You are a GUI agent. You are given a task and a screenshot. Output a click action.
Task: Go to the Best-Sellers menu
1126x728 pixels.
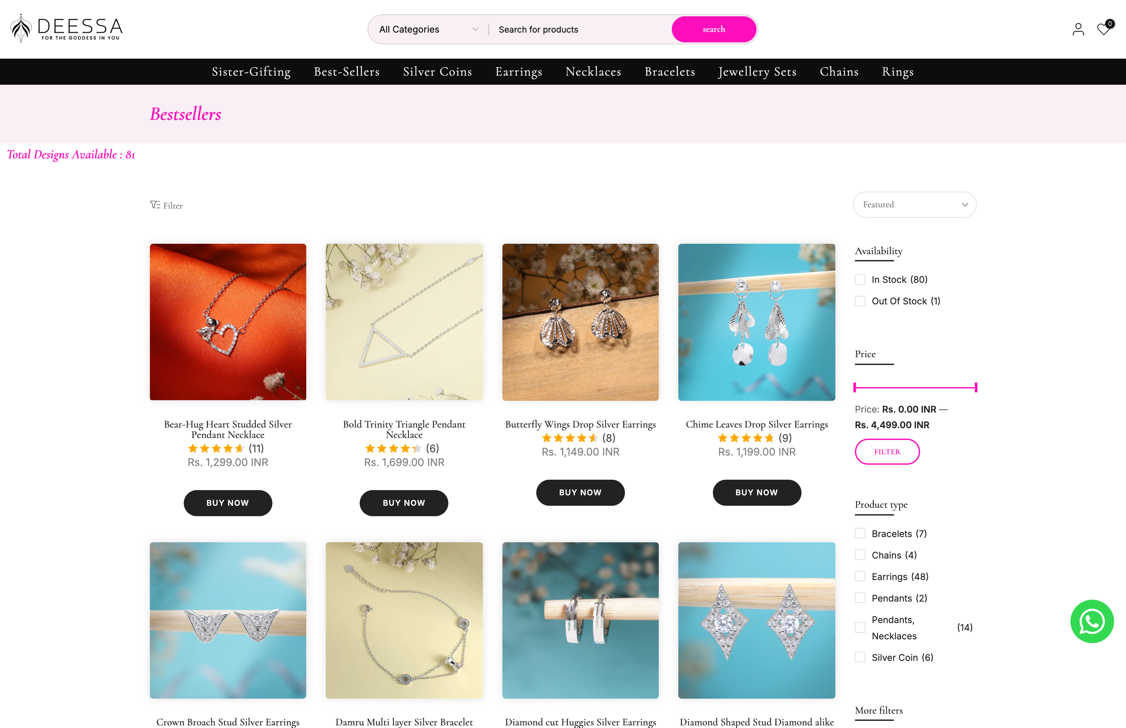pos(346,72)
